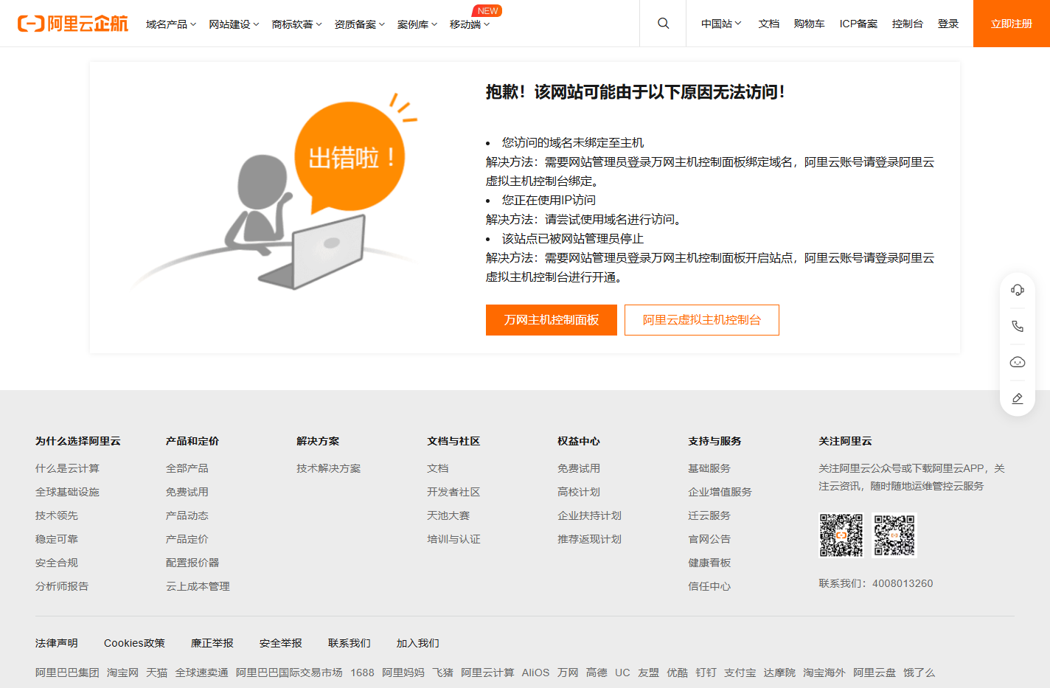Open the 云上成本管理 link
This screenshot has height=688, width=1050.
click(x=198, y=586)
